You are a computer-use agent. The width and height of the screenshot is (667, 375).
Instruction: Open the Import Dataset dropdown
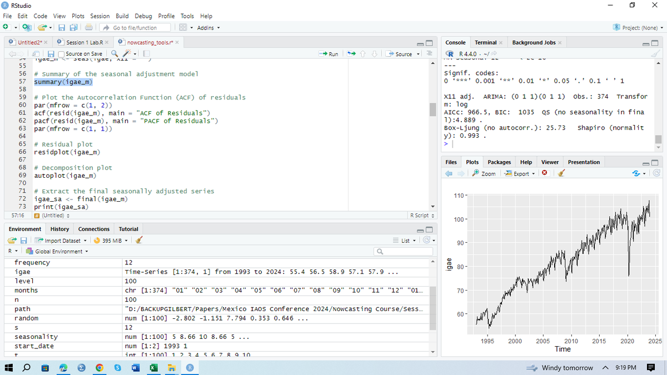click(x=62, y=241)
